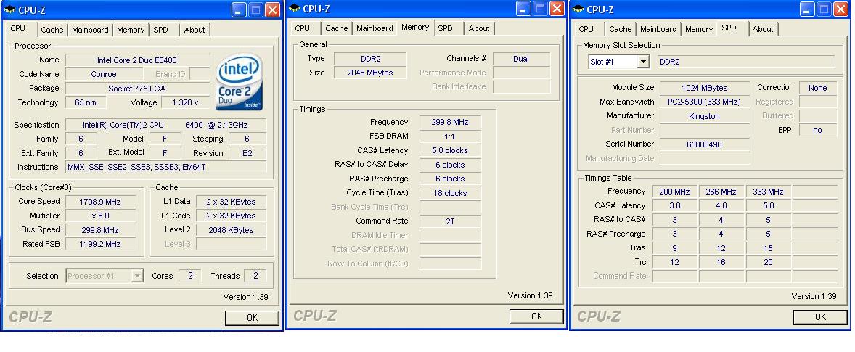
Task: Click the 200 MHz column in Timings Table
Action: pyautogui.click(x=674, y=192)
